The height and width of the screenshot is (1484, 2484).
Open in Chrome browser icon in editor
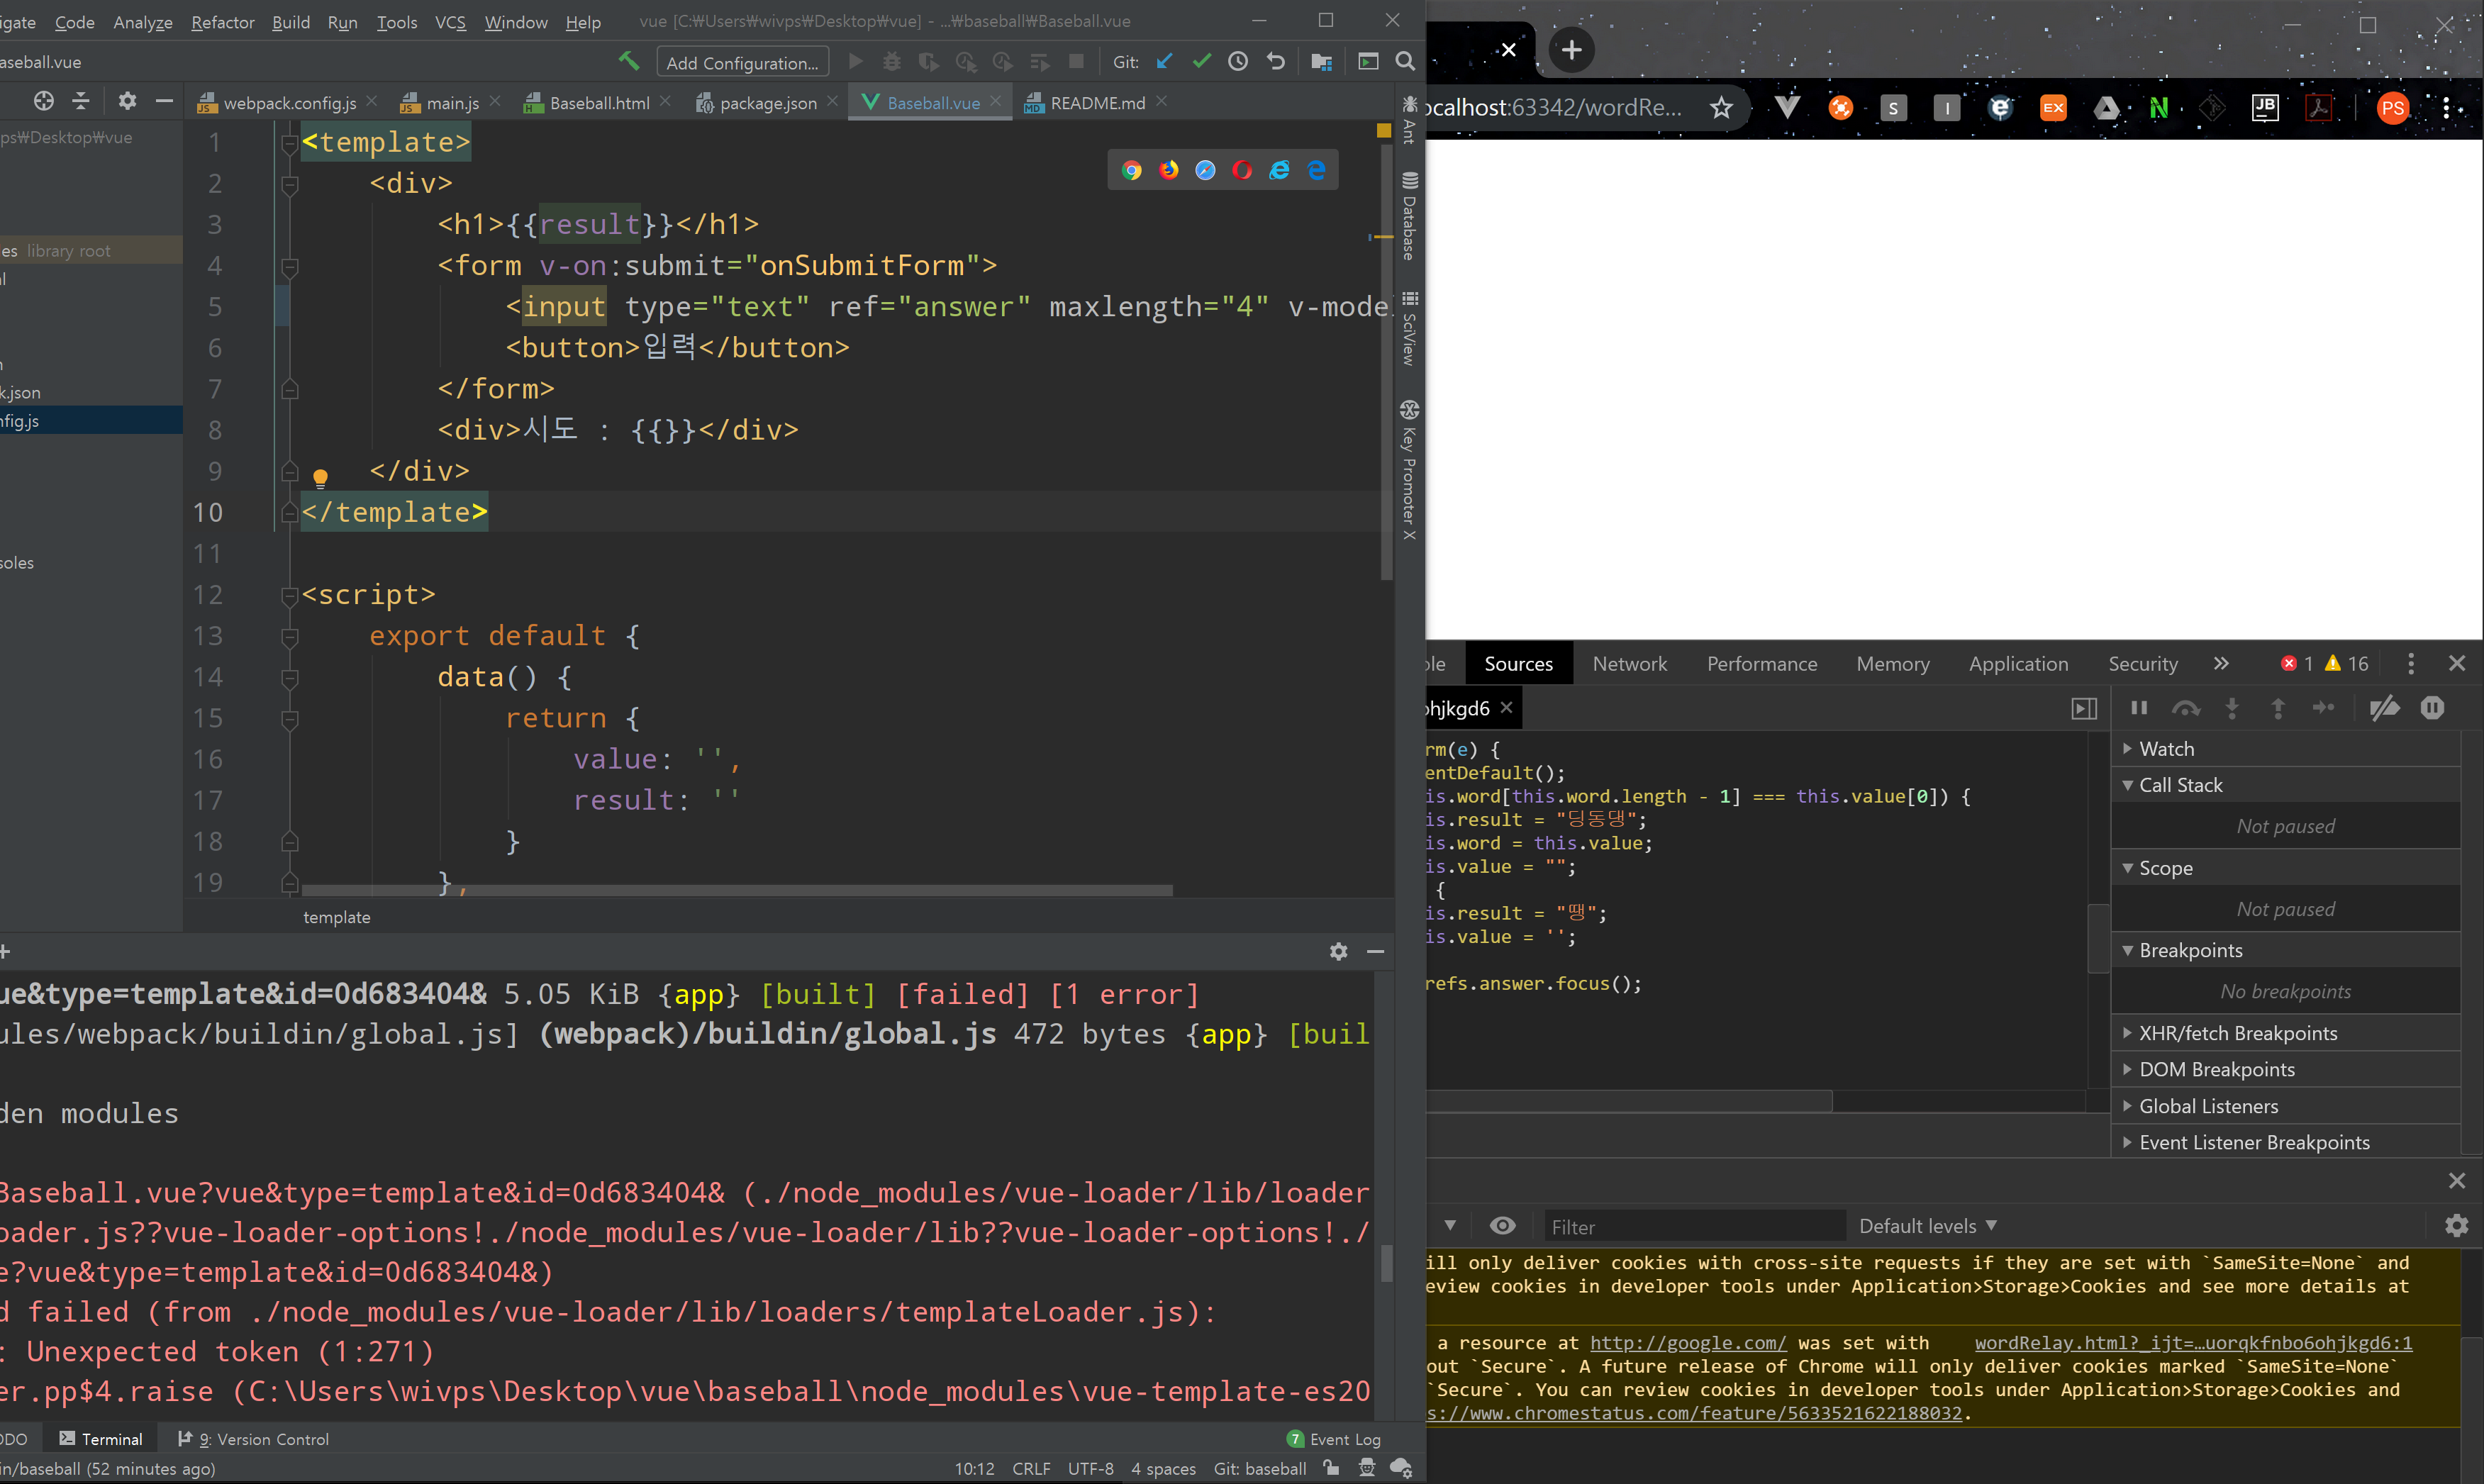(1131, 170)
